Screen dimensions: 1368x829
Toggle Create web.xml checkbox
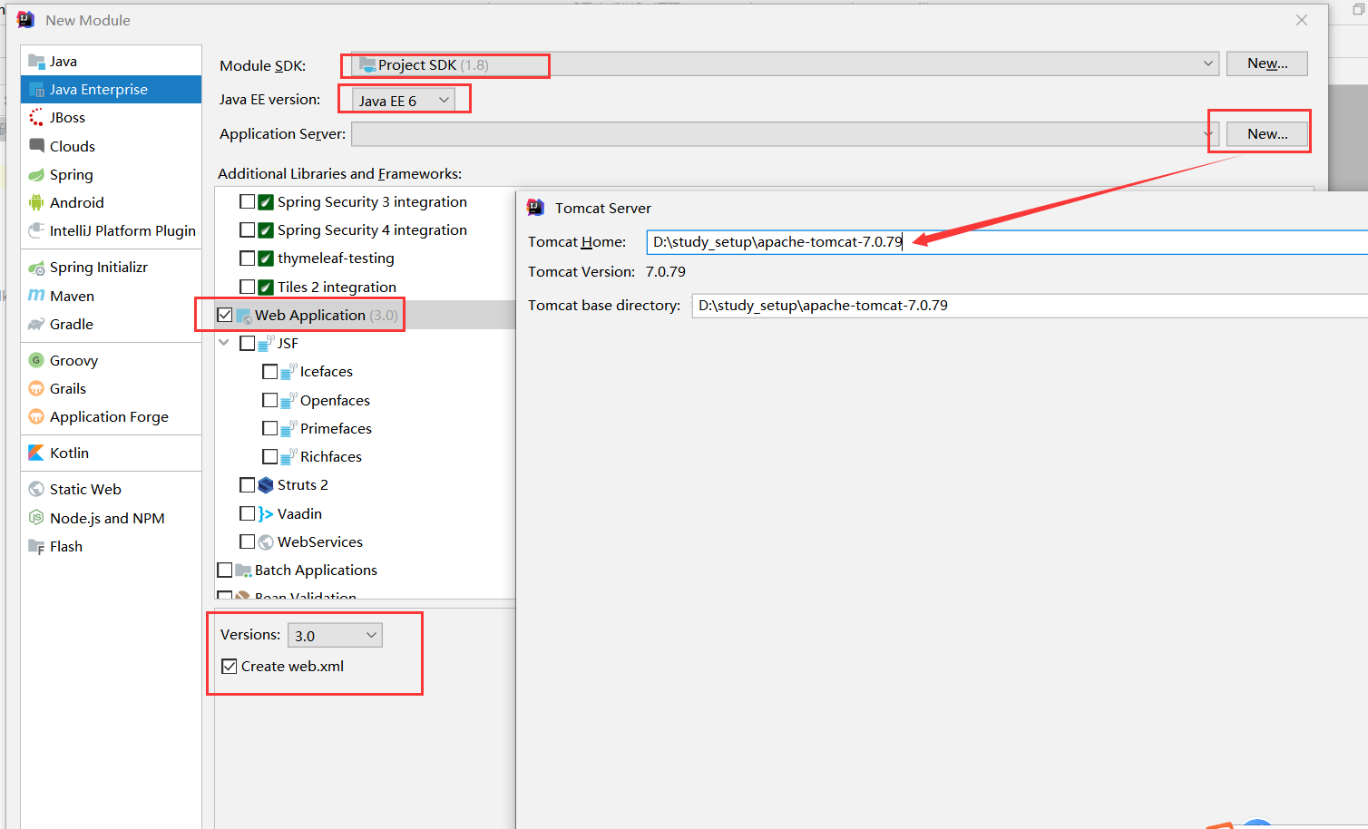pos(230,666)
